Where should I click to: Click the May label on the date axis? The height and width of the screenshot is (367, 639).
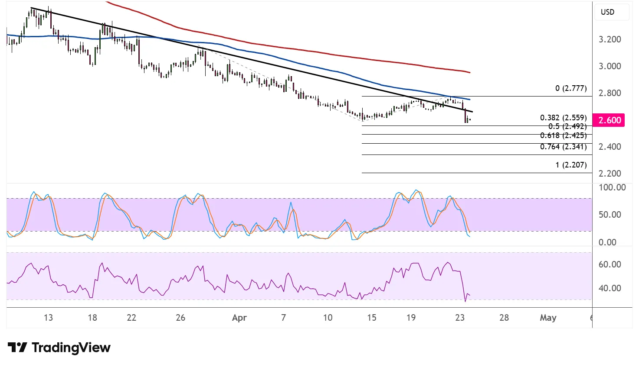tap(547, 318)
